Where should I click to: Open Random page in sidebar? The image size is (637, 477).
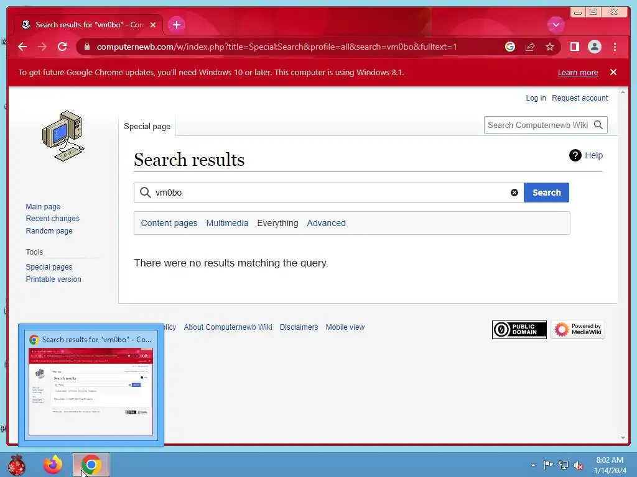49,231
